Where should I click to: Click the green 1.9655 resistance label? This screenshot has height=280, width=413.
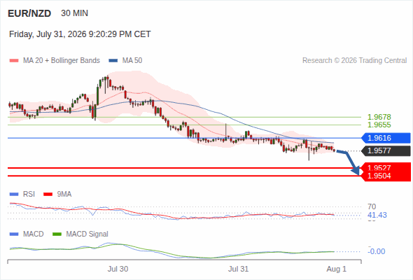(379, 125)
